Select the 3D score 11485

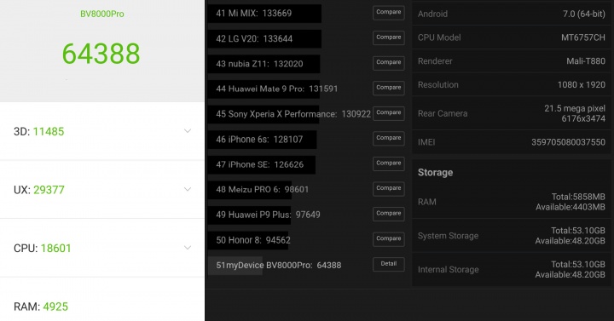49,131
